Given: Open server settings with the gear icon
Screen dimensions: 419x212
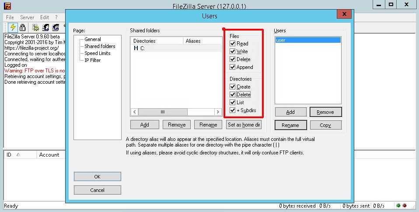Looking at the screenshot, I should coord(35,27).
